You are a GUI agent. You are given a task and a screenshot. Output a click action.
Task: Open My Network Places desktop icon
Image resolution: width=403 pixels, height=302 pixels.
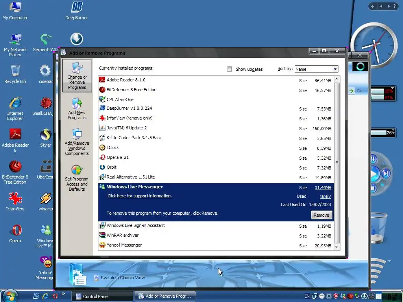tap(15, 45)
